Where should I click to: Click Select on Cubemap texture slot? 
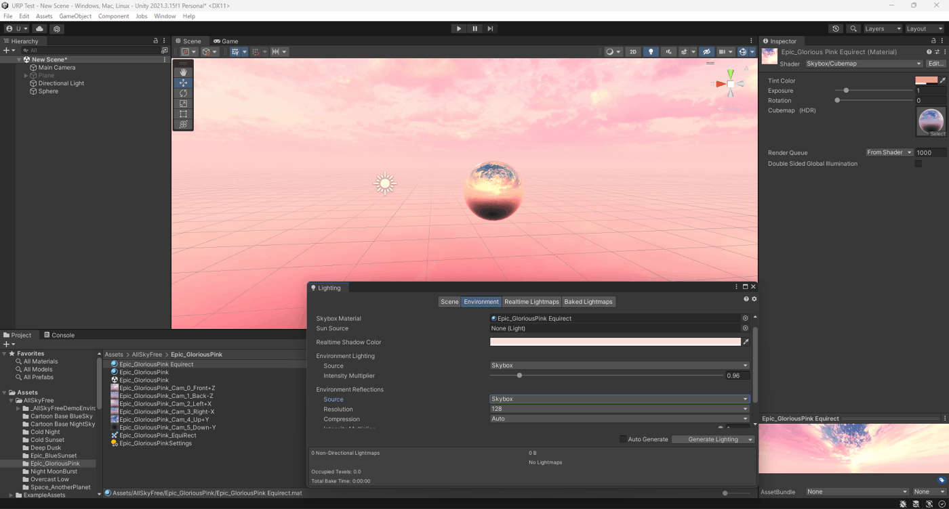pyautogui.click(x=937, y=134)
